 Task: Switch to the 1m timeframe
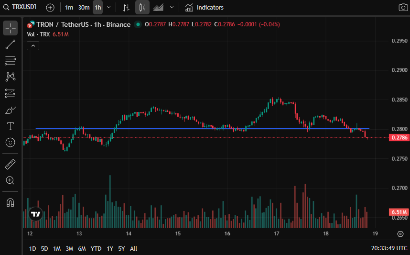pyautogui.click(x=69, y=8)
